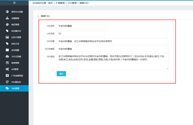Open 友情链接 via its sitemap icon
The width and height of the screenshot is (193, 125).
pos(7,18)
